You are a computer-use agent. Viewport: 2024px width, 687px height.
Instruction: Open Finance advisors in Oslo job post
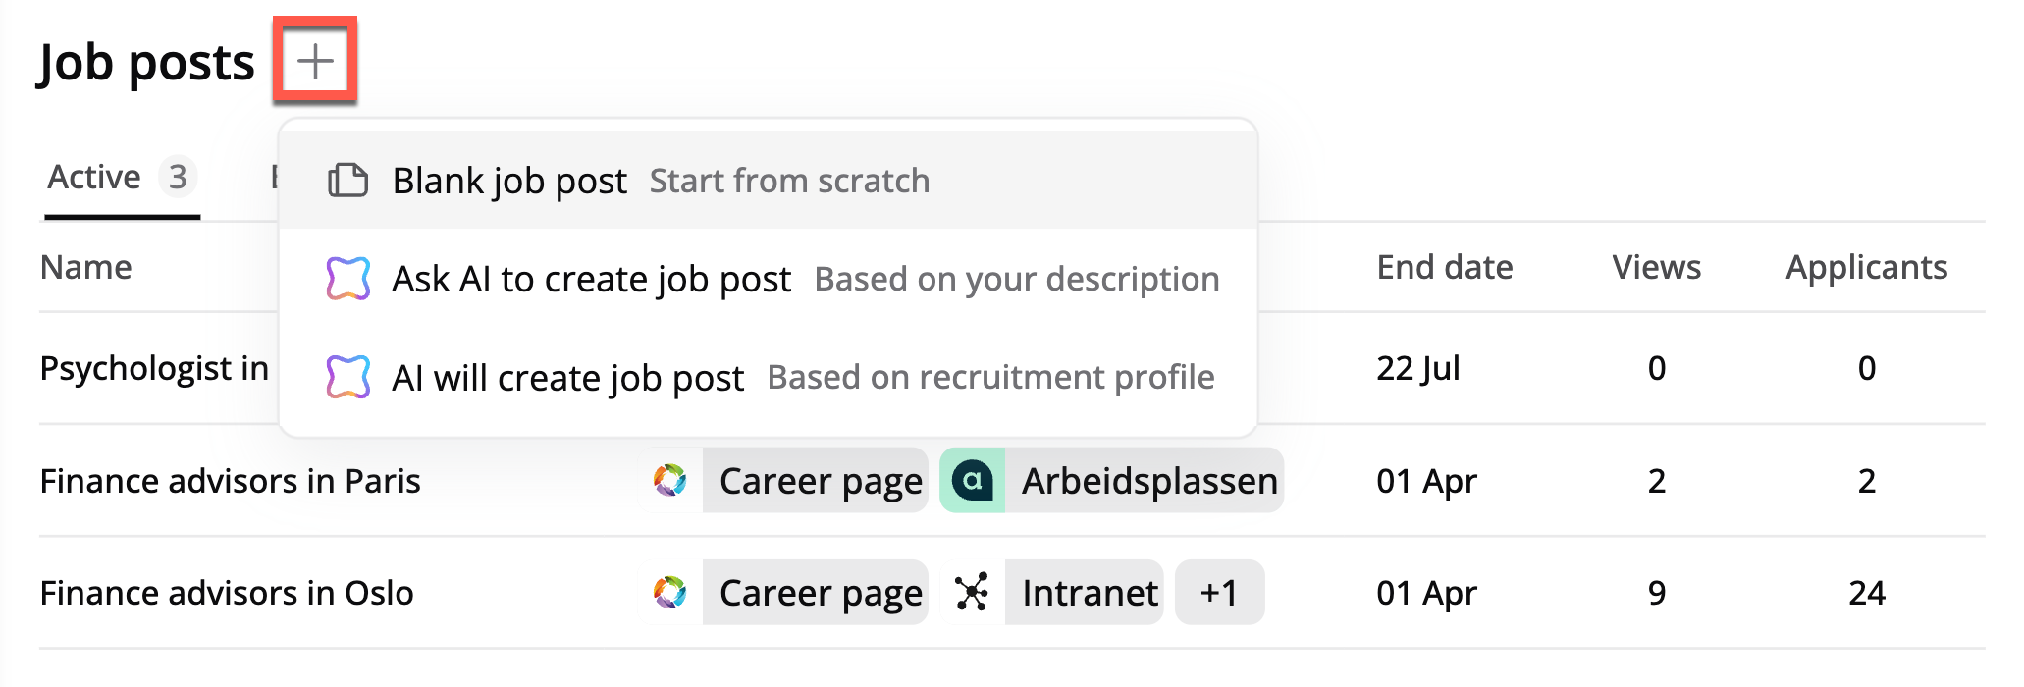[x=227, y=593]
